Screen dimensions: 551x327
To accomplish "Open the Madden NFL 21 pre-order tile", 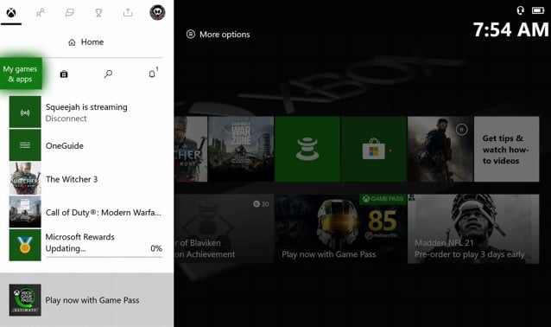I will pos(473,228).
